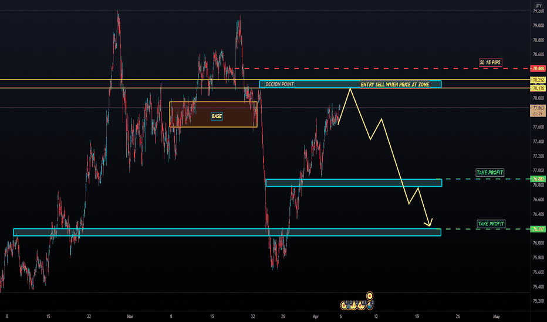This screenshot has width=547, height=322.
Task: Open the topmost economic event marker icon
Action: (x=369, y=296)
